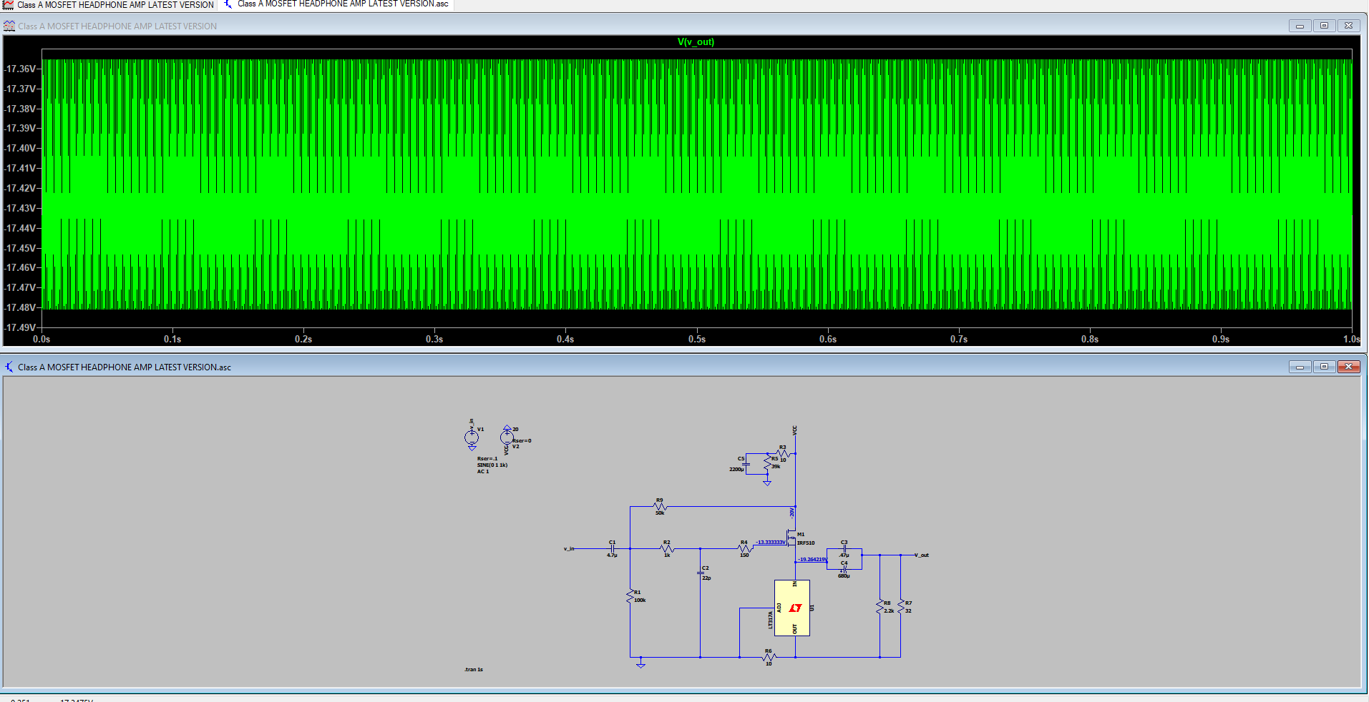Click the Rser=.1 parameter text
Viewport: 1369px width, 702px height.
(x=487, y=459)
